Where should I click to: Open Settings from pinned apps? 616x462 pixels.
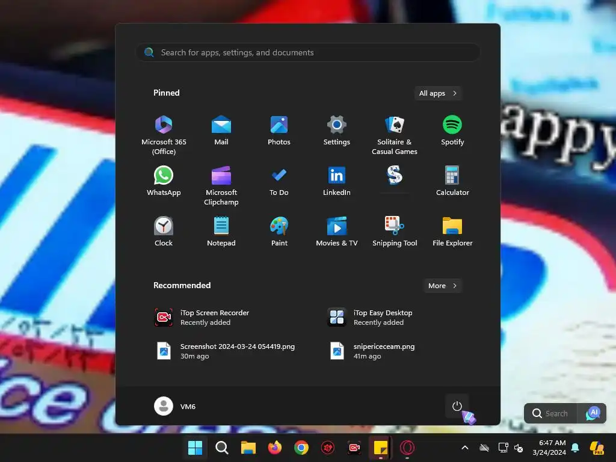(337, 131)
